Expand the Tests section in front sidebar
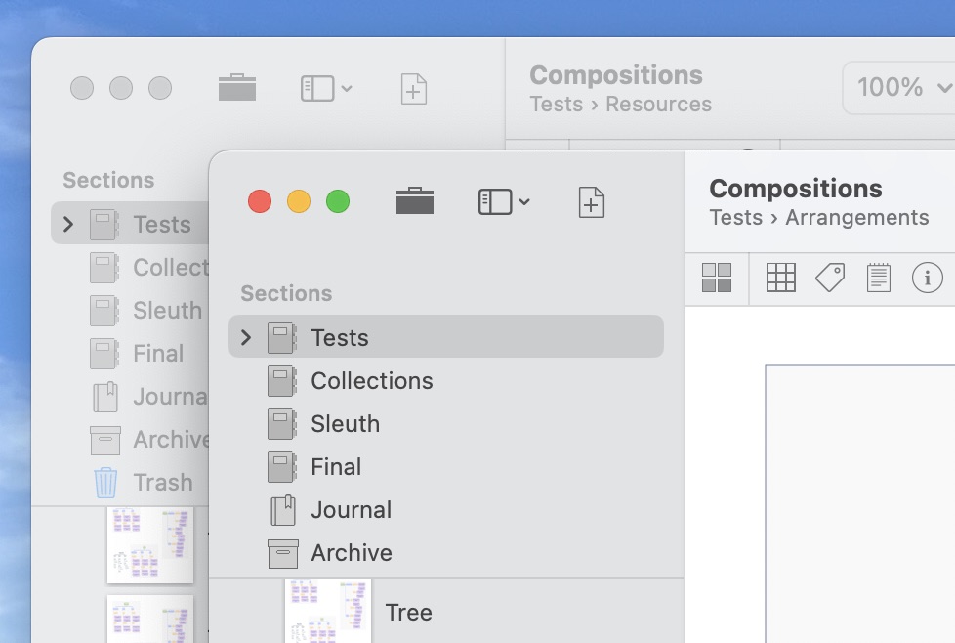The width and height of the screenshot is (955, 643). pos(246,338)
